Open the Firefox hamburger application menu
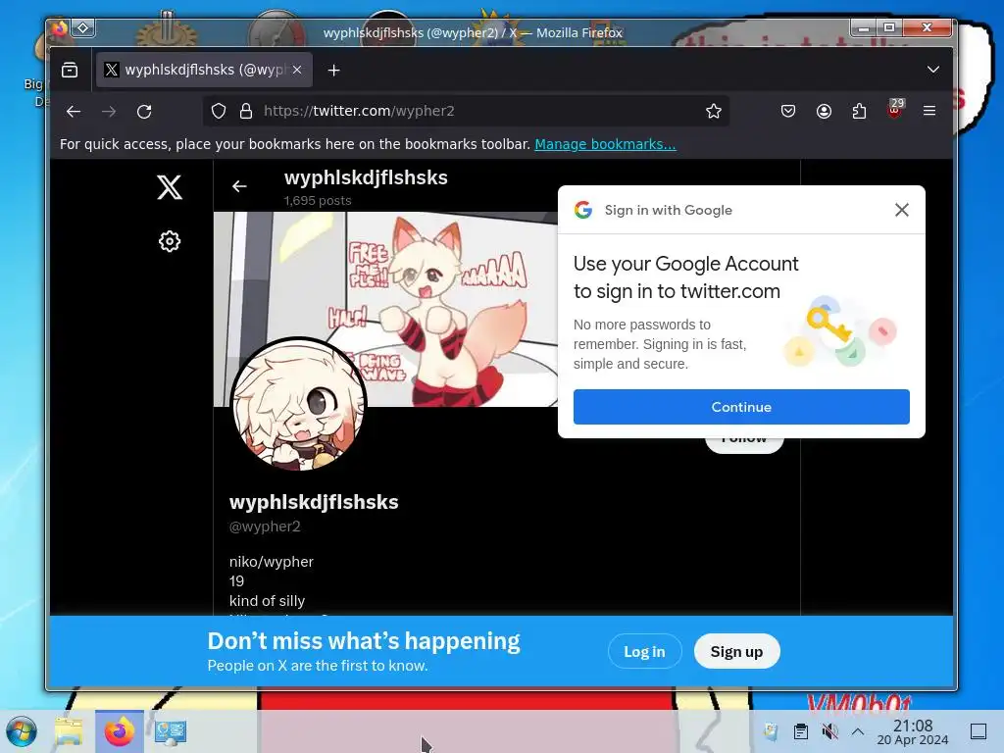This screenshot has height=753, width=1004. tap(929, 111)
